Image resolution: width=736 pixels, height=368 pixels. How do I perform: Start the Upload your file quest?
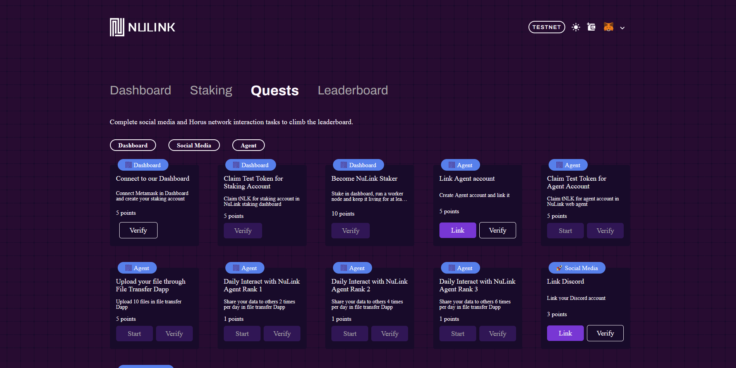[134, 334]
